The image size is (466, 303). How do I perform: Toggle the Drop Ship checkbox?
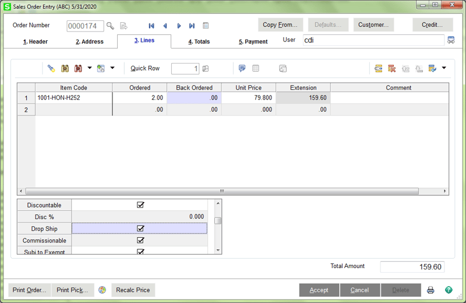140,228
